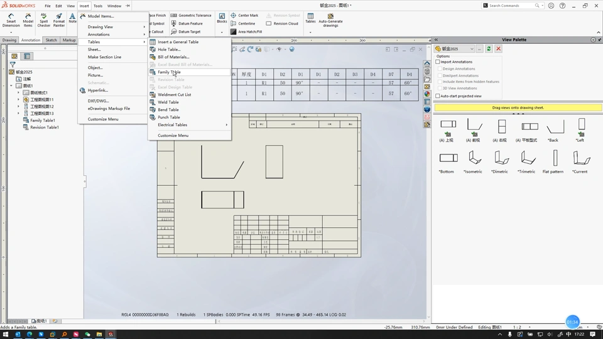Open the Geometric Tolerance tool

click(x=191, y=15)
